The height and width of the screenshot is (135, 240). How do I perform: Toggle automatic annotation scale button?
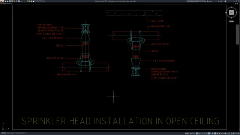pos(217,133)
